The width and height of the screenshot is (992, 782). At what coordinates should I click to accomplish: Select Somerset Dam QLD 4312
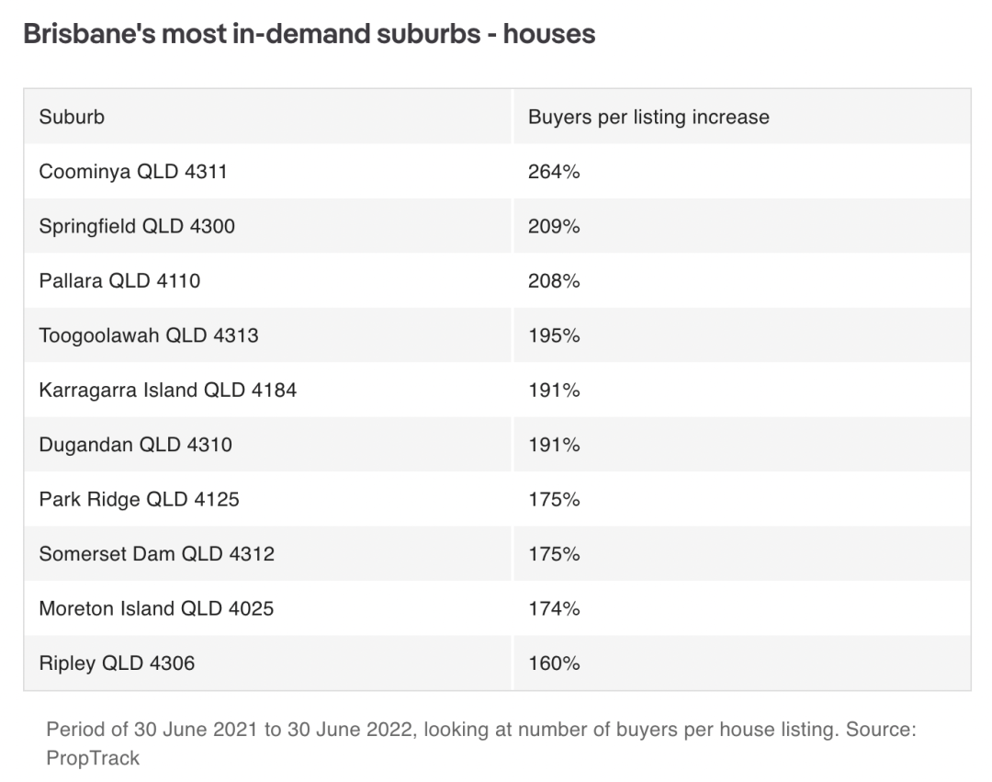point(157,553)
